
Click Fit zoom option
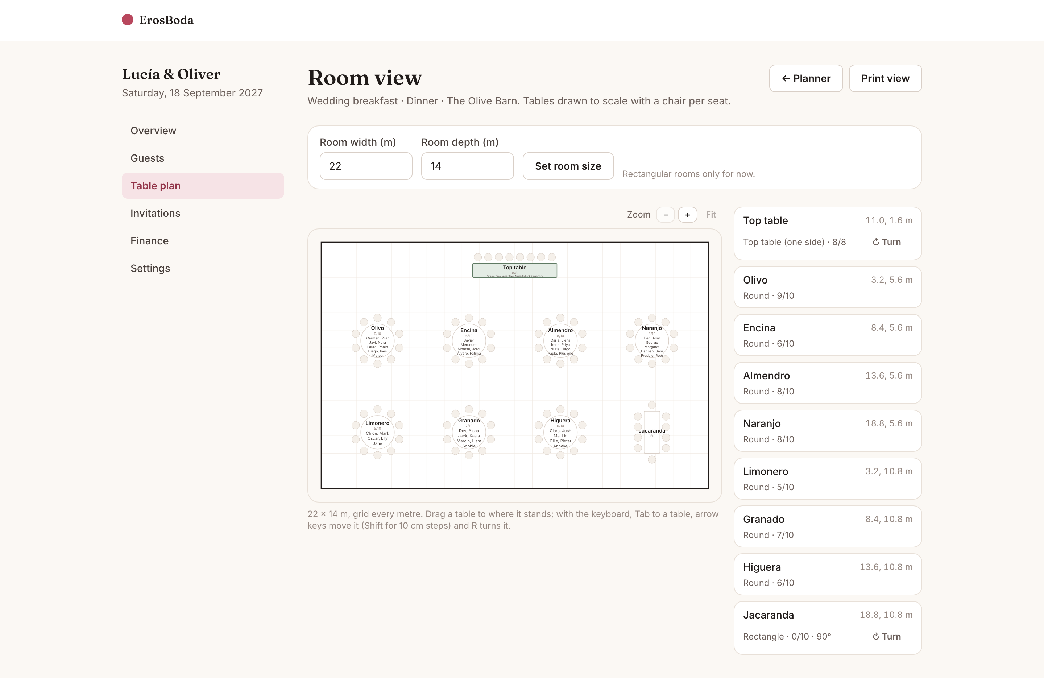(710, 215)
